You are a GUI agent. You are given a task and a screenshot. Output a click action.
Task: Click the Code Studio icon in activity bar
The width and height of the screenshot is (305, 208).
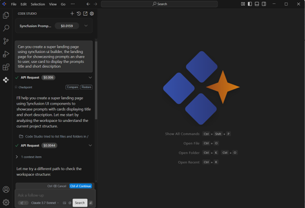tap(6, 80)
